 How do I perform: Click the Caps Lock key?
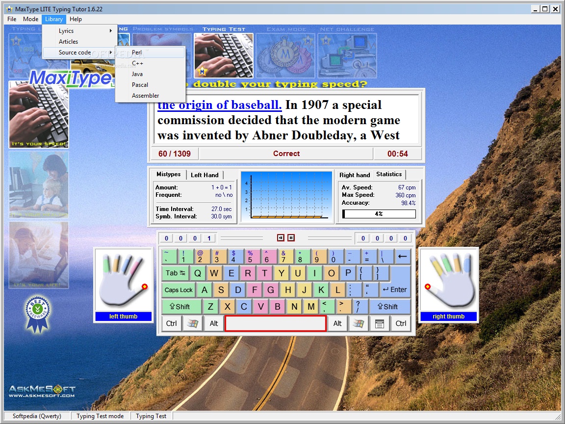(179, 290)
